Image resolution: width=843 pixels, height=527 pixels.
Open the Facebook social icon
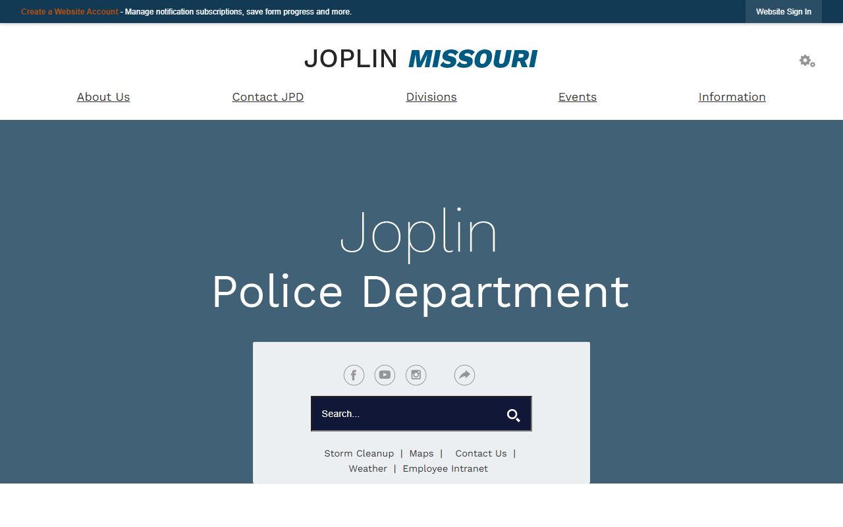354,375
